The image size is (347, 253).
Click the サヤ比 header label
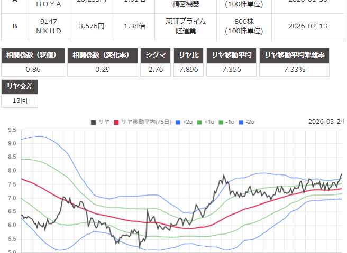(189, 56)
